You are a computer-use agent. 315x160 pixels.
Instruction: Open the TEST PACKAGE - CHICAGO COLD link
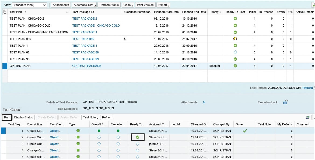pos(96,26)
